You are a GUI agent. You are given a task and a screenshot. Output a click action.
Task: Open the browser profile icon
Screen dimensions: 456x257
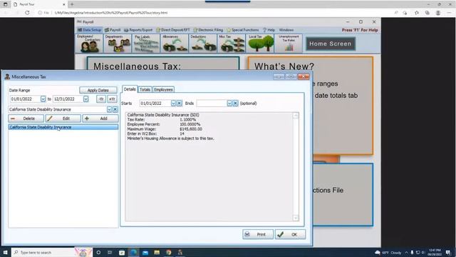pos(438,13)
